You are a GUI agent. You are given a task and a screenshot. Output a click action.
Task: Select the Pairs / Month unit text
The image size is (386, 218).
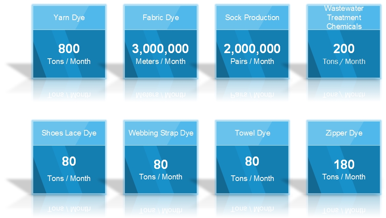coord(252,62)
